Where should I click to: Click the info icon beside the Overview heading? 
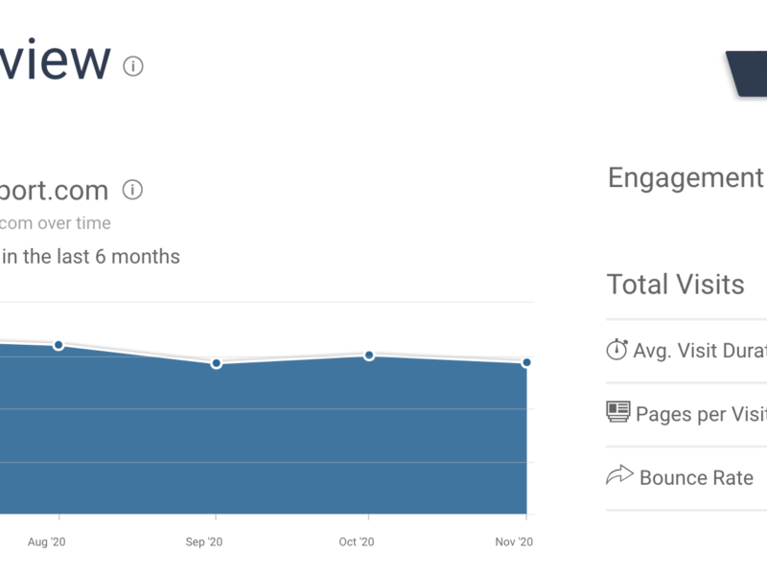(x=133, y=66)
